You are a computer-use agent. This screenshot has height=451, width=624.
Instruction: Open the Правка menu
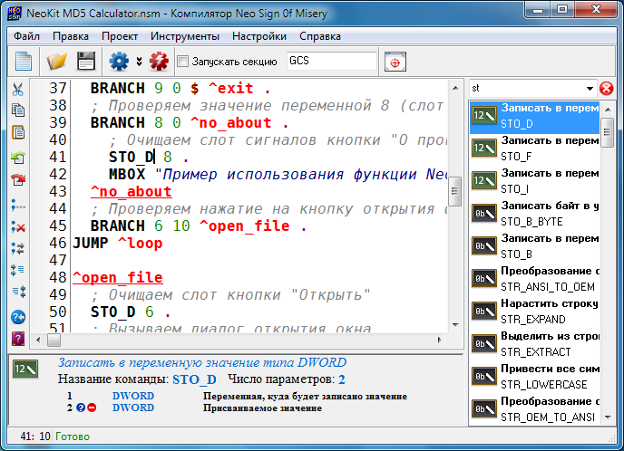(x=71, y=36)
